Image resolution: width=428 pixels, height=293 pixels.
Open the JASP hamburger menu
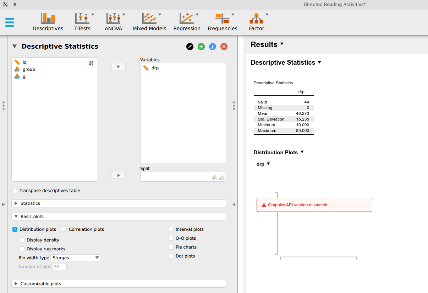pos(10,22)
